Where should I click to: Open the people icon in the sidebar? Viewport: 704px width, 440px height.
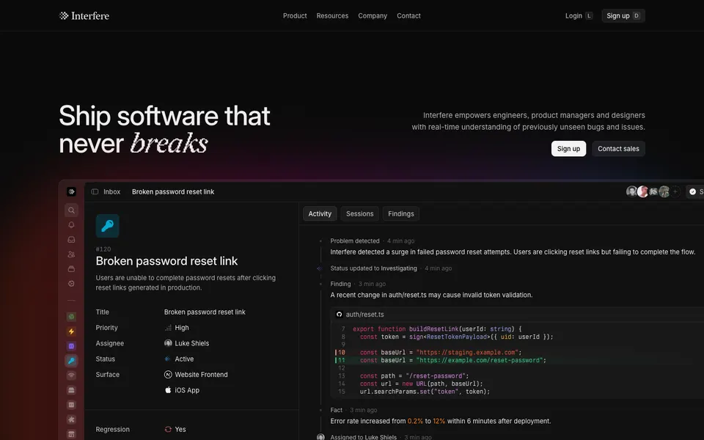click(x=71, y=254)
